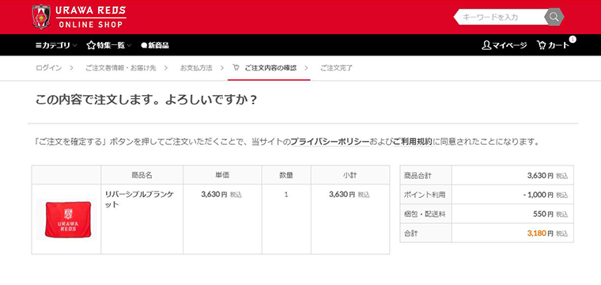Go to お支払方法 step
Screen dimensions: 601x285
pyautogui.click(x=196, y=68)
